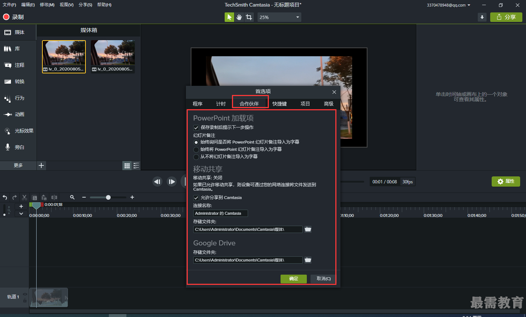Click the Google Drive 存储文件夹 path field
This screenshot has width=526, height=317.
(248, 260)
